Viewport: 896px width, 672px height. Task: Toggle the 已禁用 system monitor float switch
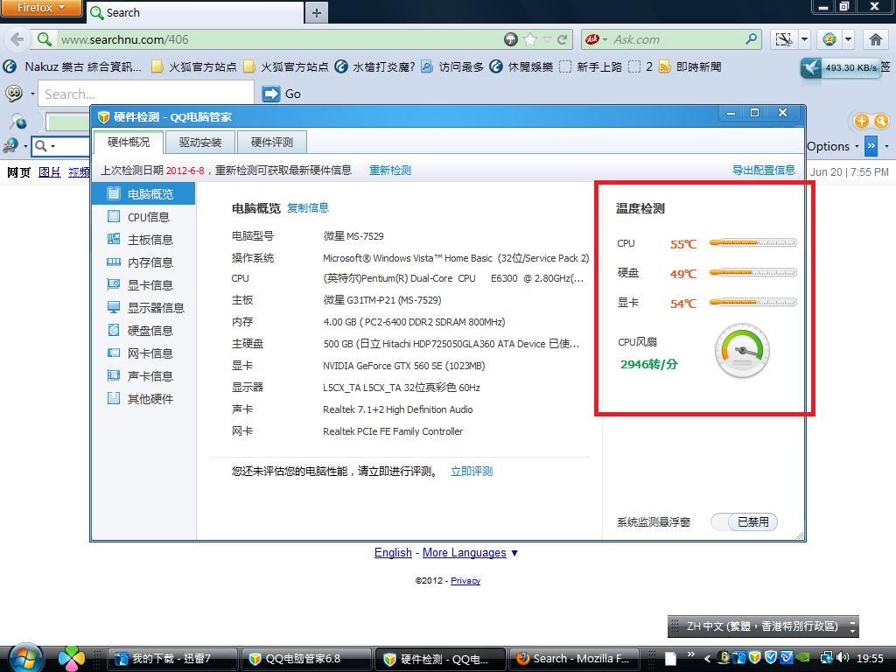point(744,522)
